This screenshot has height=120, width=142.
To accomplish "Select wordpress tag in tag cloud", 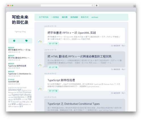I will (x=19, y=97).
